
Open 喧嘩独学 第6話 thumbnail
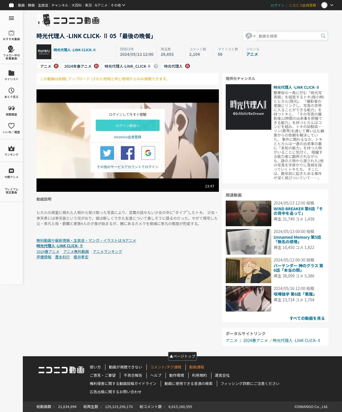pyautogui.click(x=249, y=299)
